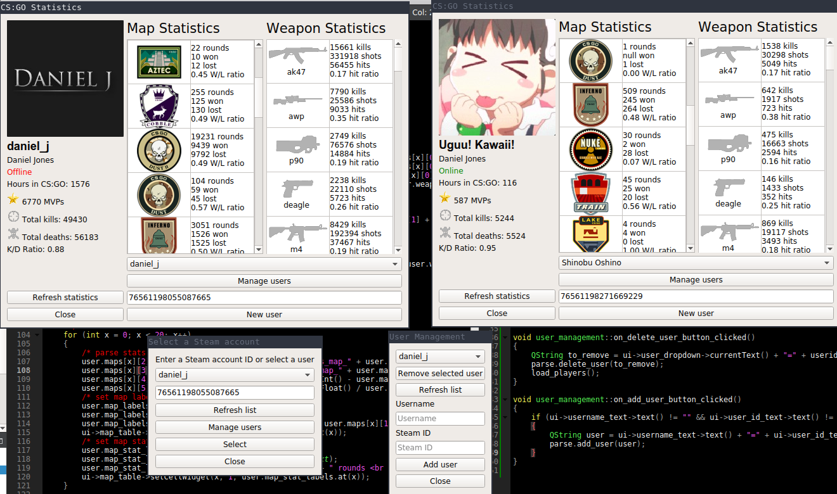Click Add user button
This screenshot has width=837, height=494.
click(440, 465)
